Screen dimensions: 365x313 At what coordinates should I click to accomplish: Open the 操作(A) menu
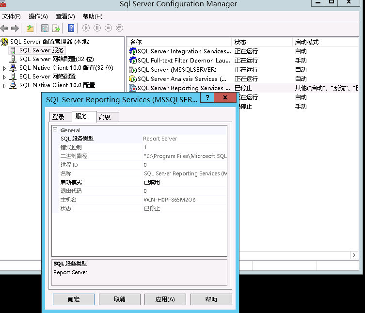(x=38, y=16)
